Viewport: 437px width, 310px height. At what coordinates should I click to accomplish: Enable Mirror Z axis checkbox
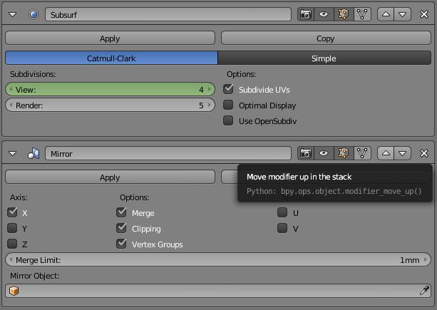(x=12, y=244)
